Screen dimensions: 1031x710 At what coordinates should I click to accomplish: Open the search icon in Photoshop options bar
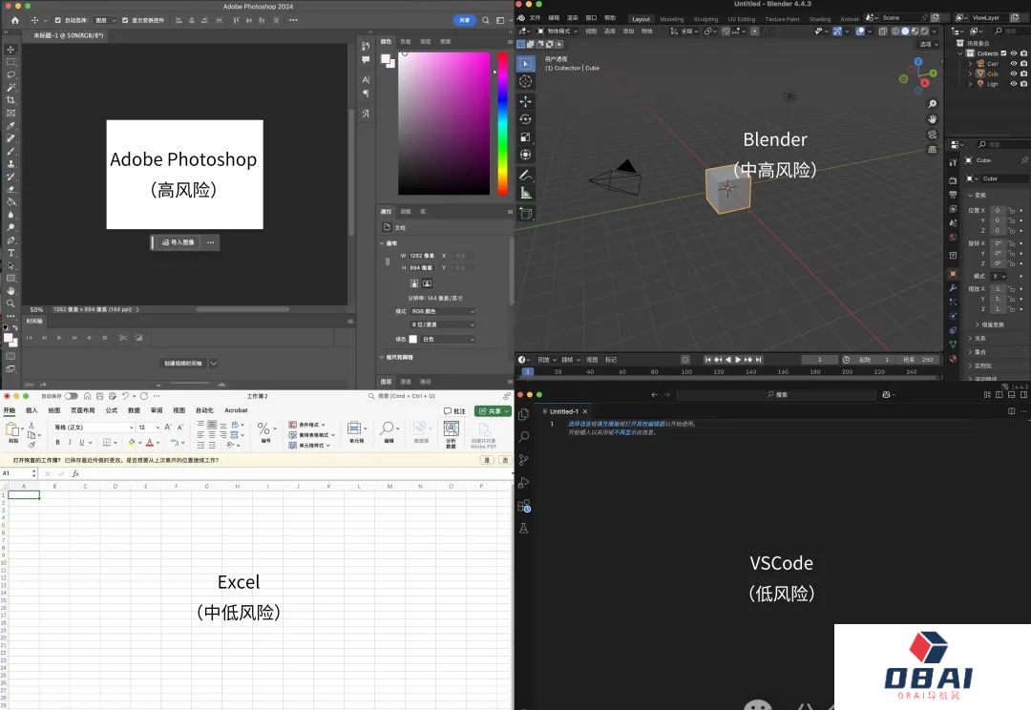(485, 20)
